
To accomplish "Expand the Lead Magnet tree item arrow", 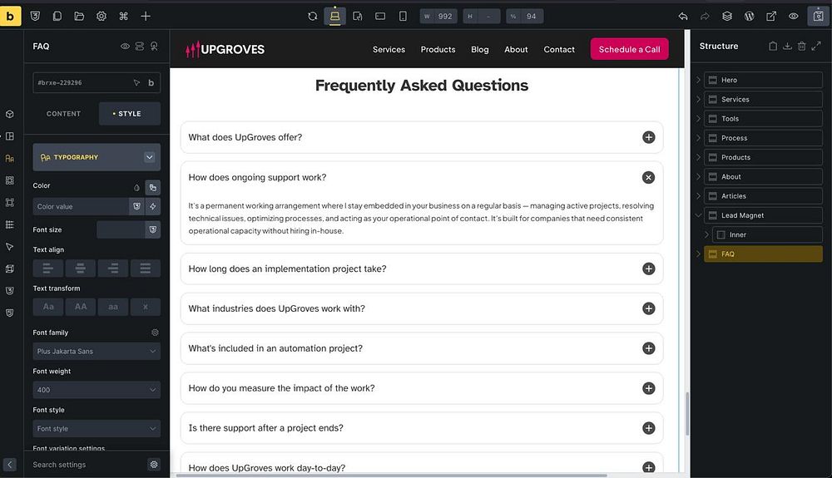I will click(x=698, y=215).
